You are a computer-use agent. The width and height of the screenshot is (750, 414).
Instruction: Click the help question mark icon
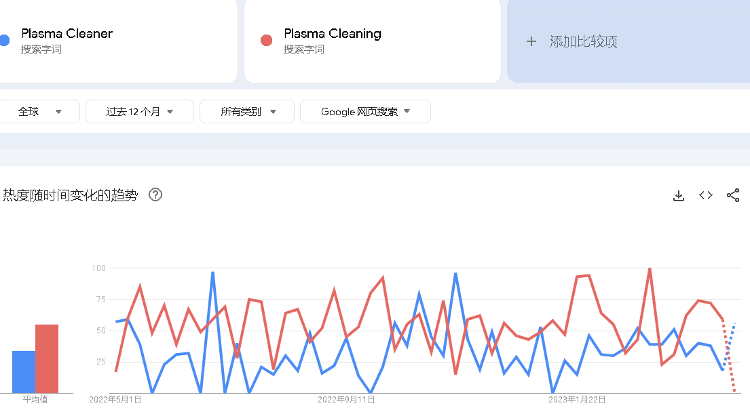point(155,195)
